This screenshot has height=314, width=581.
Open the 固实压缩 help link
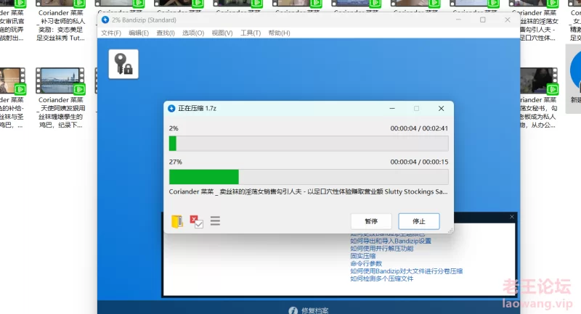pyautogui.click(x=362, y=256)
